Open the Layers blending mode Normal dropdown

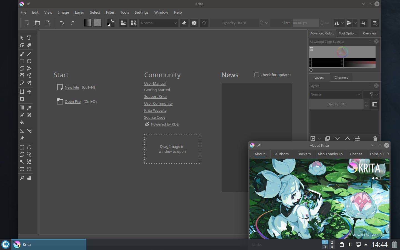pos(335,94)
